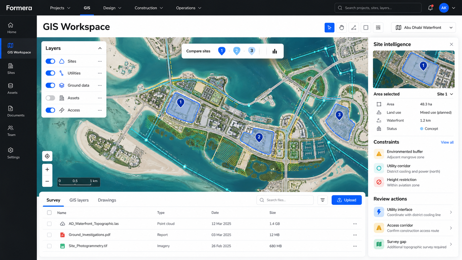This screenshot has width=462, height=260.
Task: Activate the pan hand tool
Action: [x=342, y=28]
